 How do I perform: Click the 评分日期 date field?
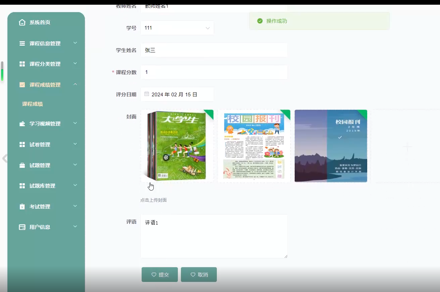tap(177, 94)
